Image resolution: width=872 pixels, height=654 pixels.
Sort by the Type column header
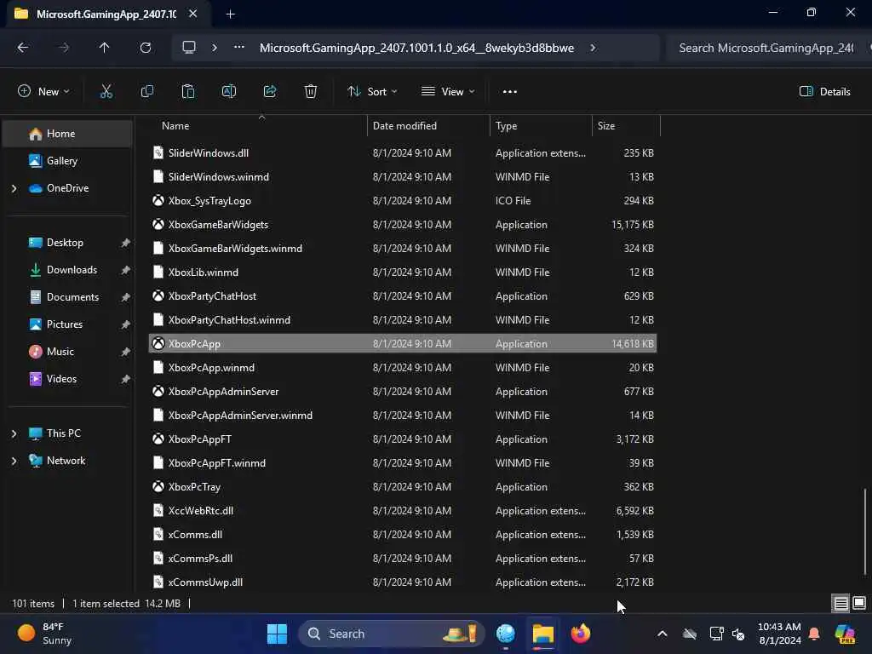[541, 126]
